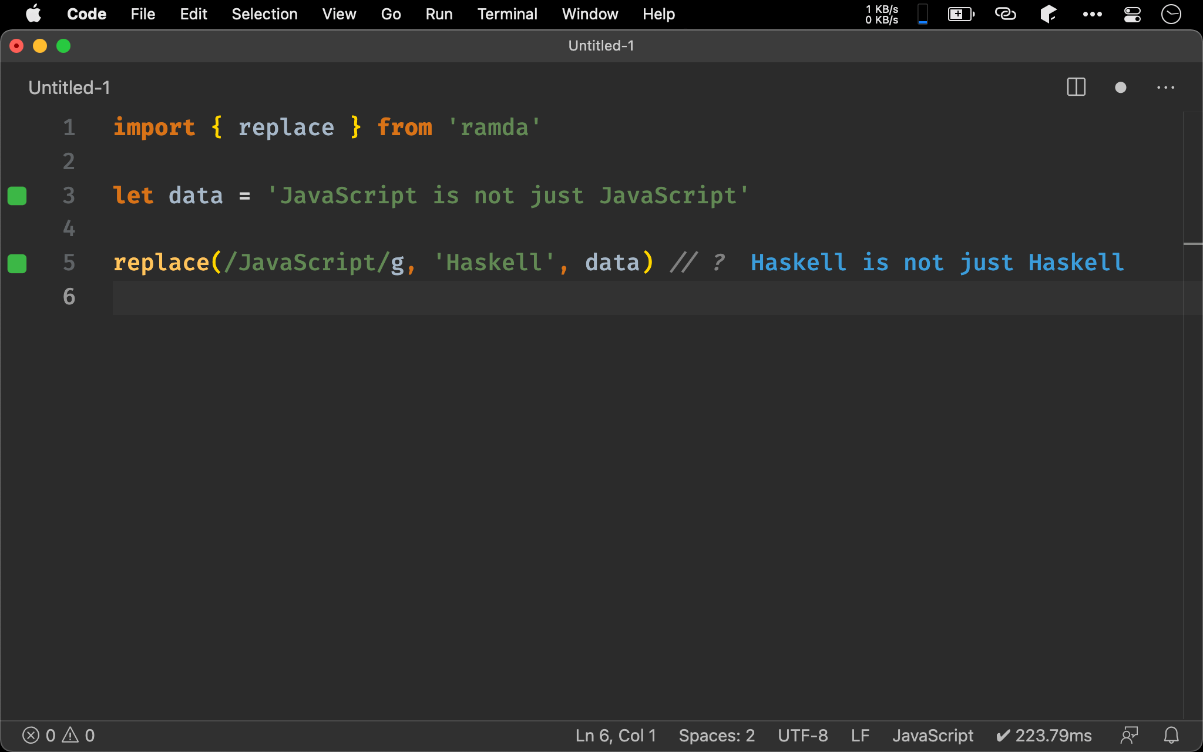Click the blue phone-shaped menu bar icon
This screenshot has width=1203, height=752.
[923, 14]
